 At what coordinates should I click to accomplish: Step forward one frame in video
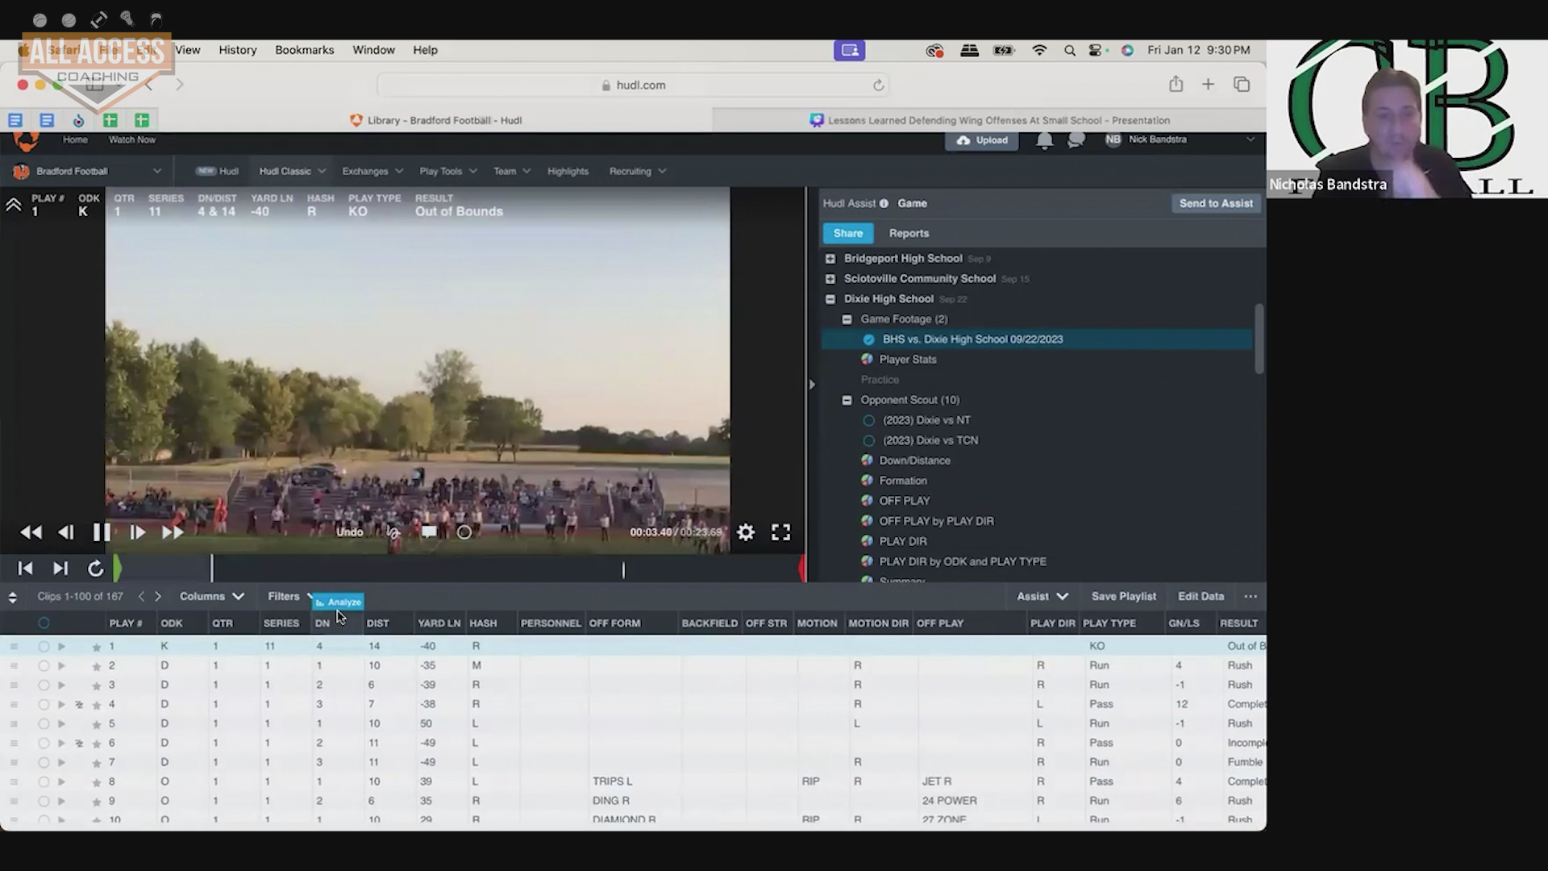coord(137,532)
